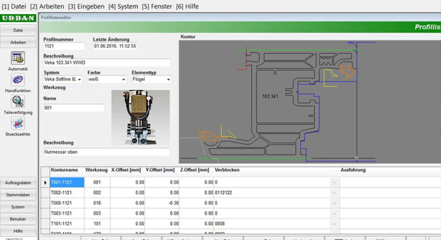Click the Beschreibung field Veka 103.341 WWD

pyautogui.click(x=107, y=63)
